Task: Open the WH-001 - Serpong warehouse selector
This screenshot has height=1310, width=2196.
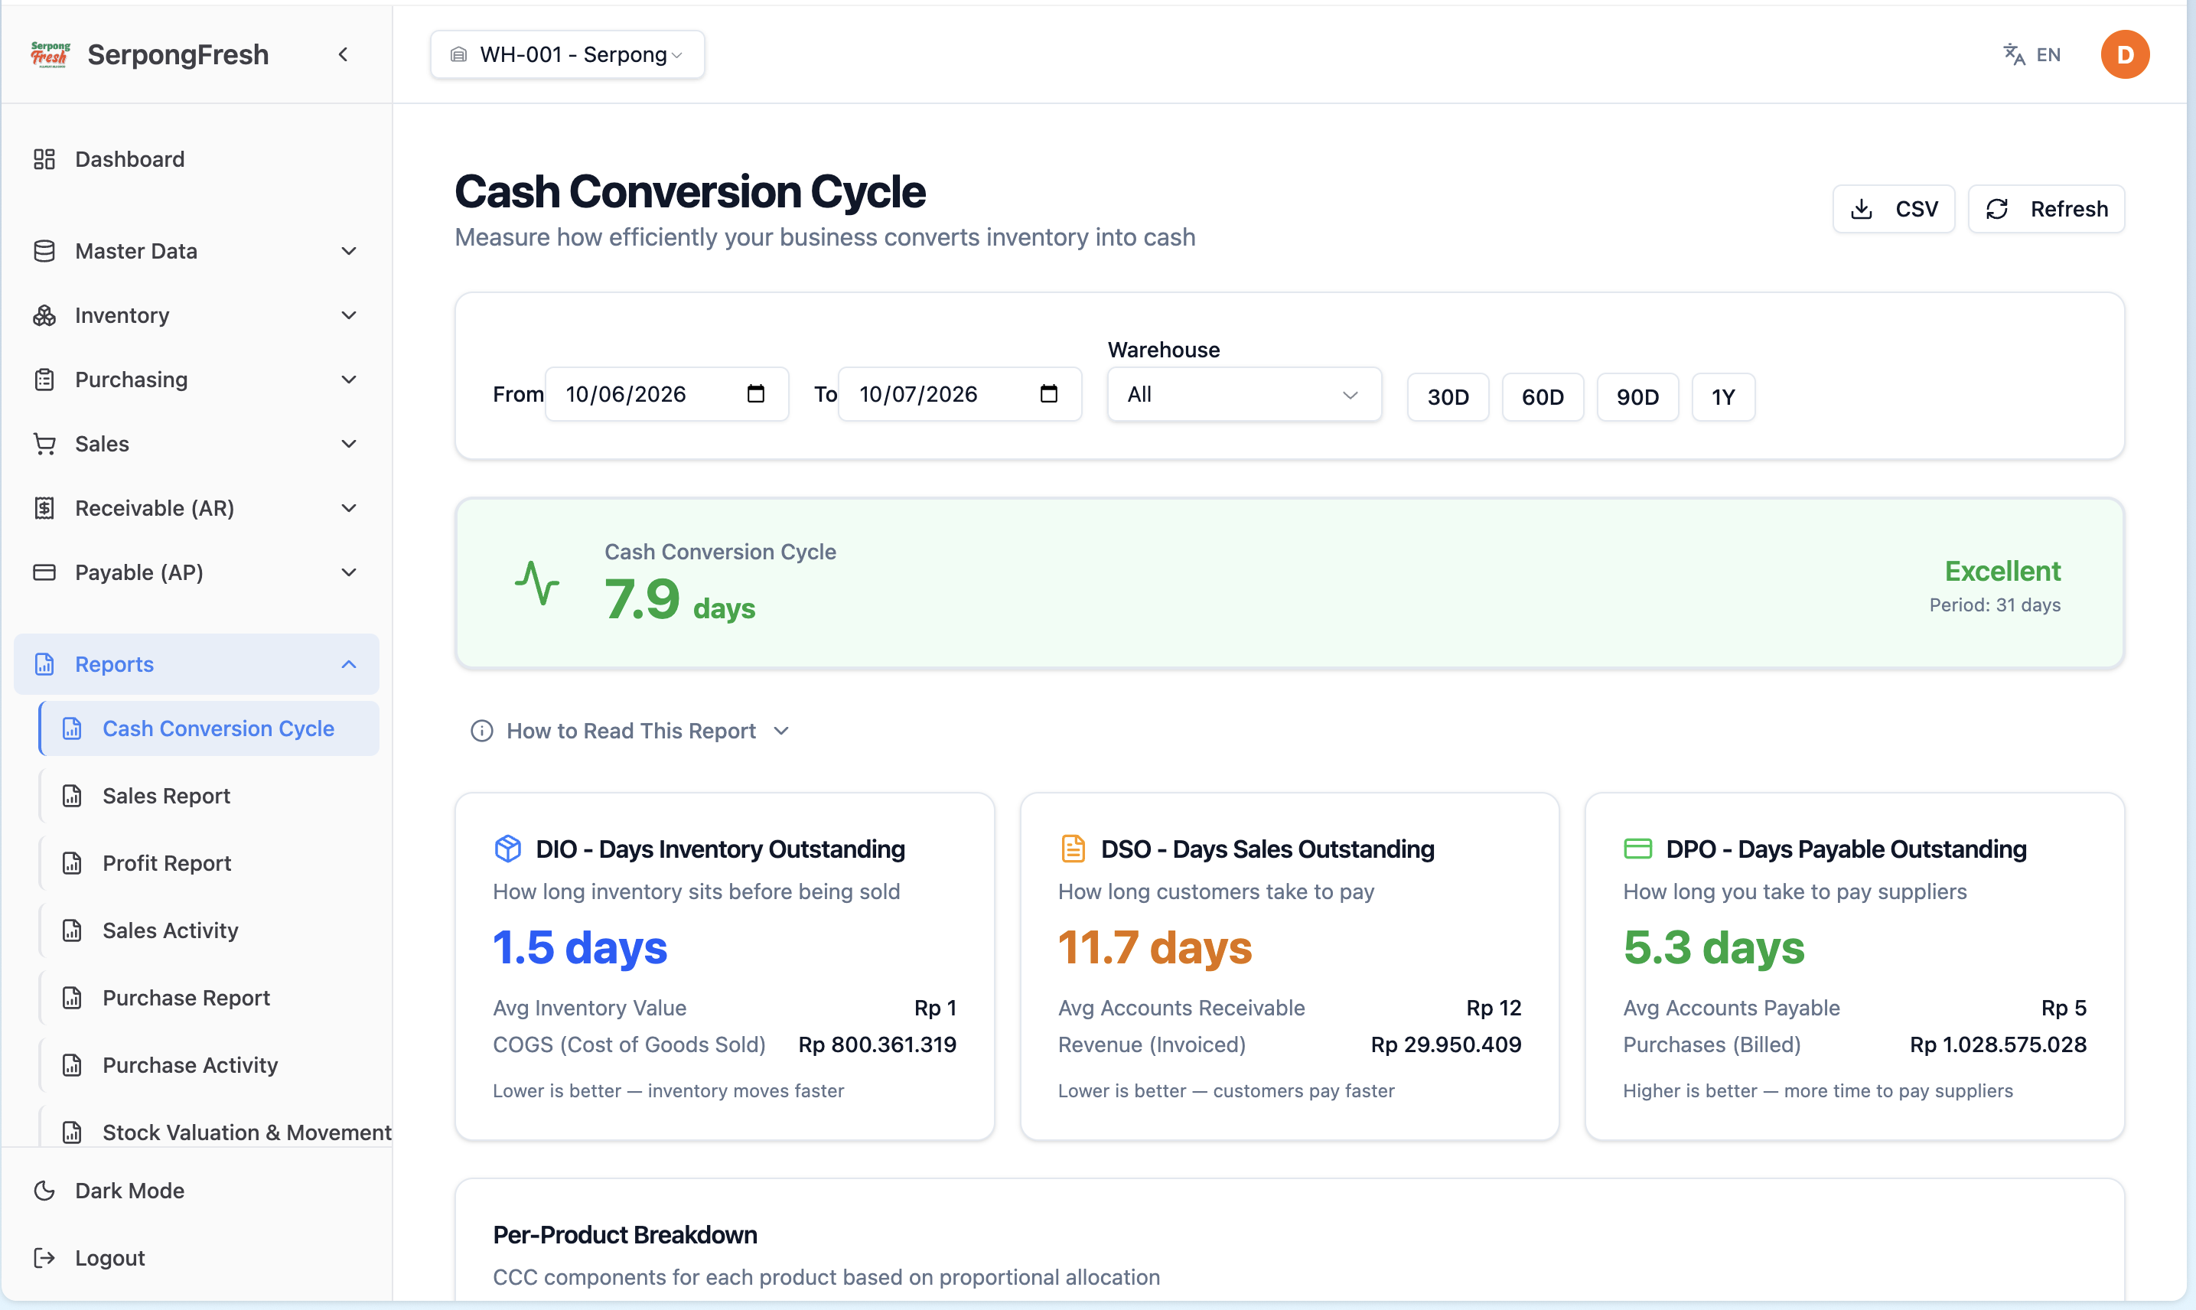Action: click(x=568, y=55)
